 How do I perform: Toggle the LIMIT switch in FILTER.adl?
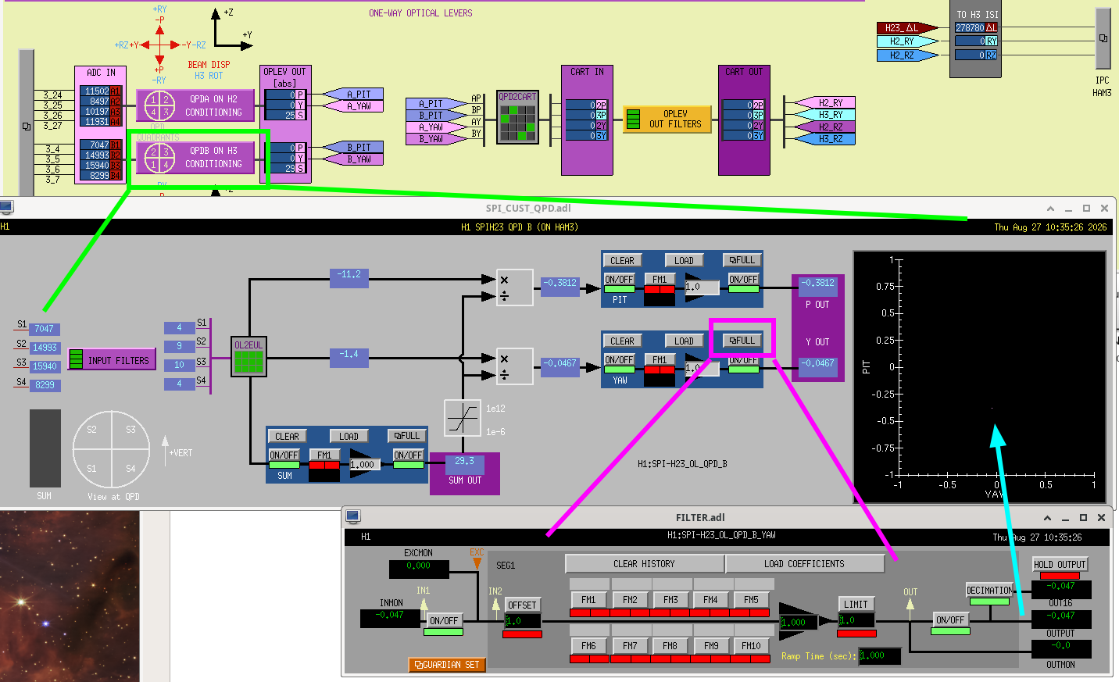(856, 604)
